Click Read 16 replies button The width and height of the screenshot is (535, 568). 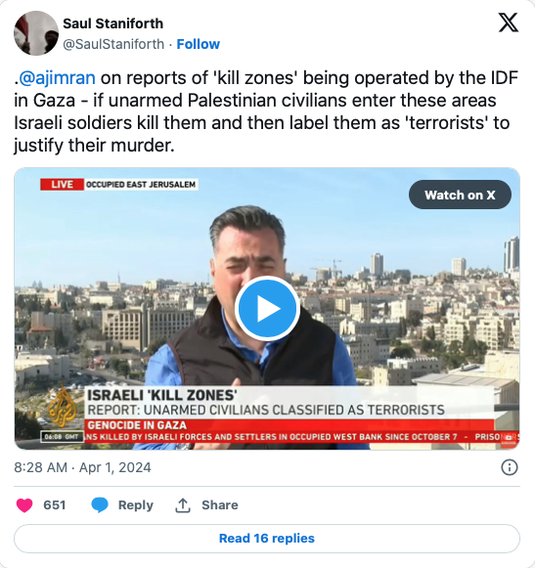click(267, 539)
